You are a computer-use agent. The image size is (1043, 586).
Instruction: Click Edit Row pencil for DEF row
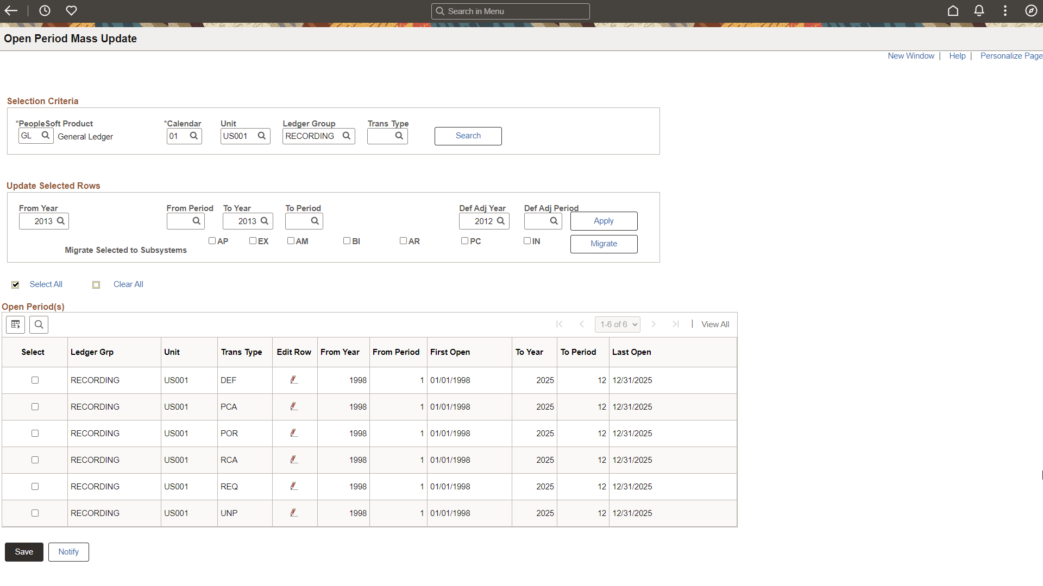point(294,380)
